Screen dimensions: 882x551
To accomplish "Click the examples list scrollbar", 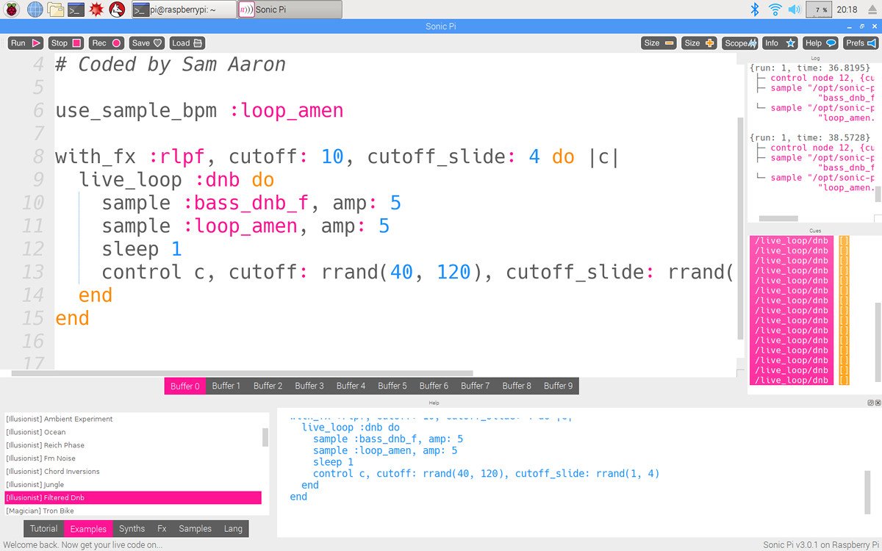I will point(265,437).
